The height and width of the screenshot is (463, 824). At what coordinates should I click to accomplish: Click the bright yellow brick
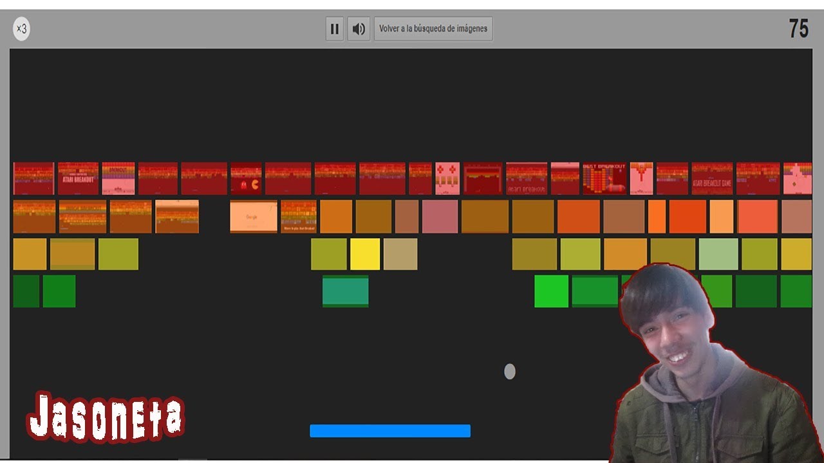pyautogui.click(x=365, y=254)
